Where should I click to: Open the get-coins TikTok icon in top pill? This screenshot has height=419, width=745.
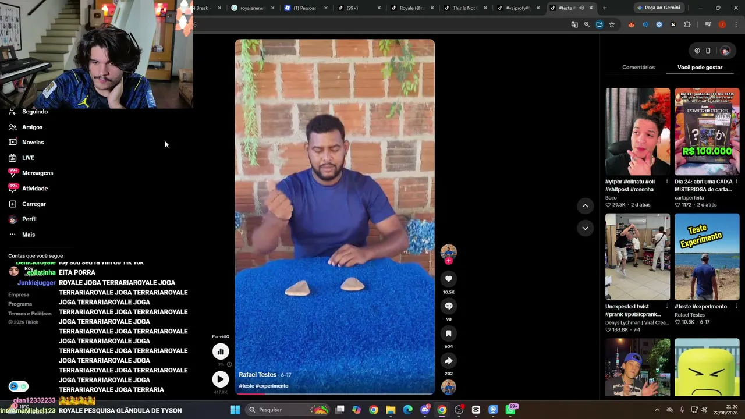coord(697,51)
